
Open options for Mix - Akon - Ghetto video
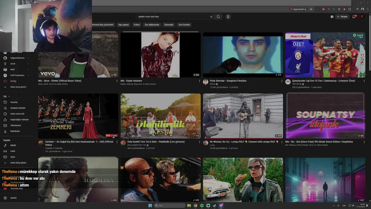[x=117, y=81]
